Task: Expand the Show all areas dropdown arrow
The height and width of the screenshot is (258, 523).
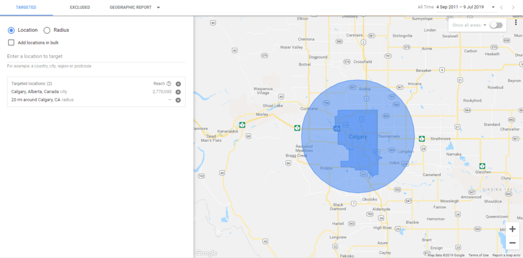Action: tap(485, 25)
